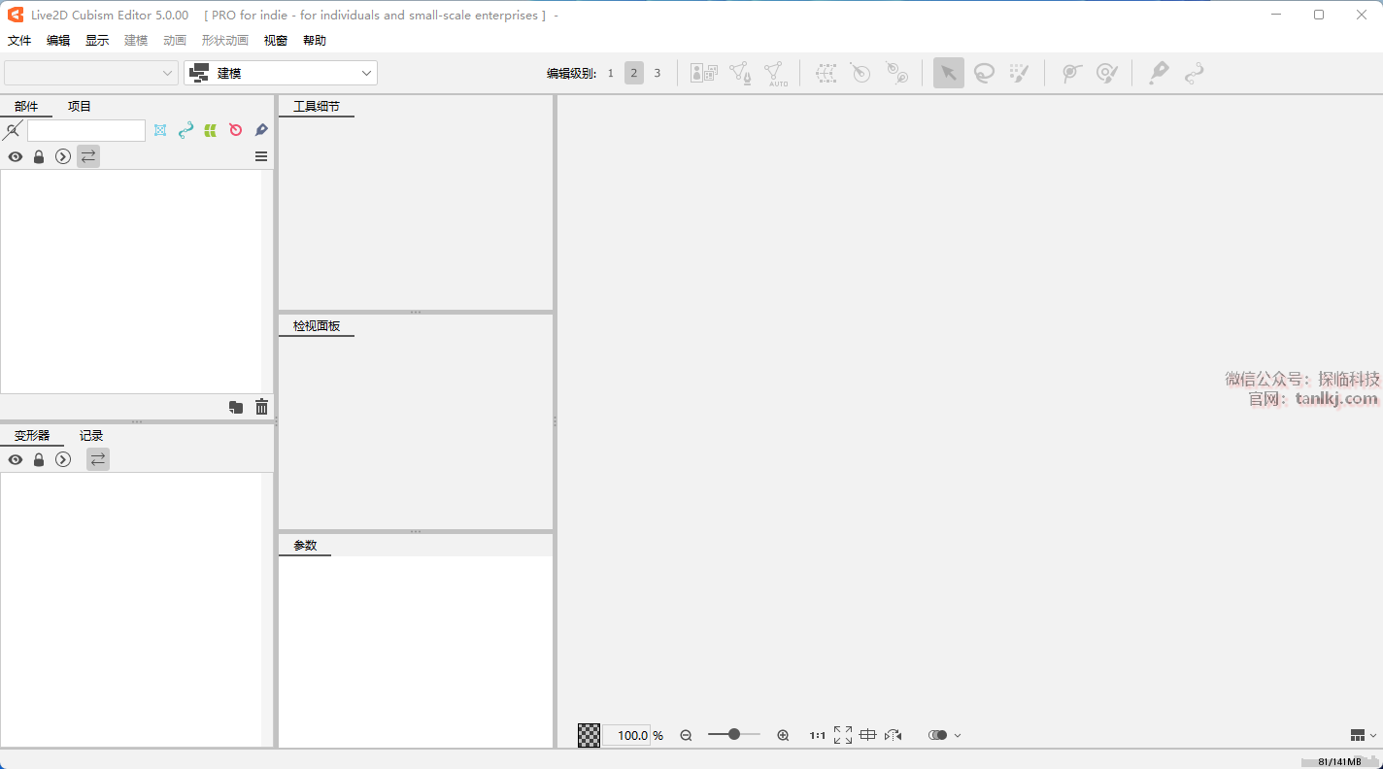Viewport: 1383px width, 769px height.
Task: Click the 检视面板 panel tab
Action: point(317,326)
